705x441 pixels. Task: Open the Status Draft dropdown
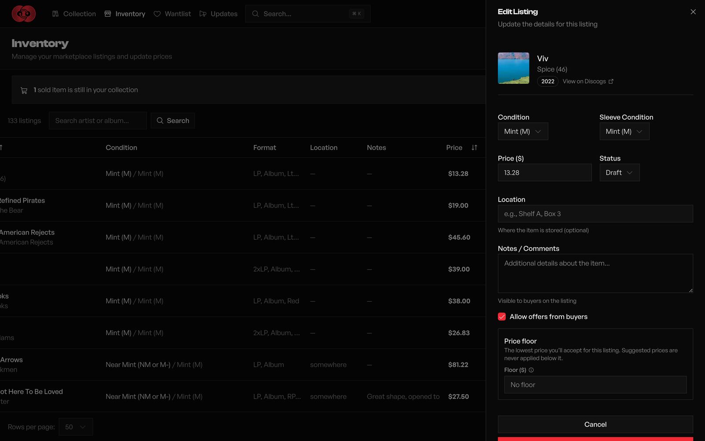619,172
